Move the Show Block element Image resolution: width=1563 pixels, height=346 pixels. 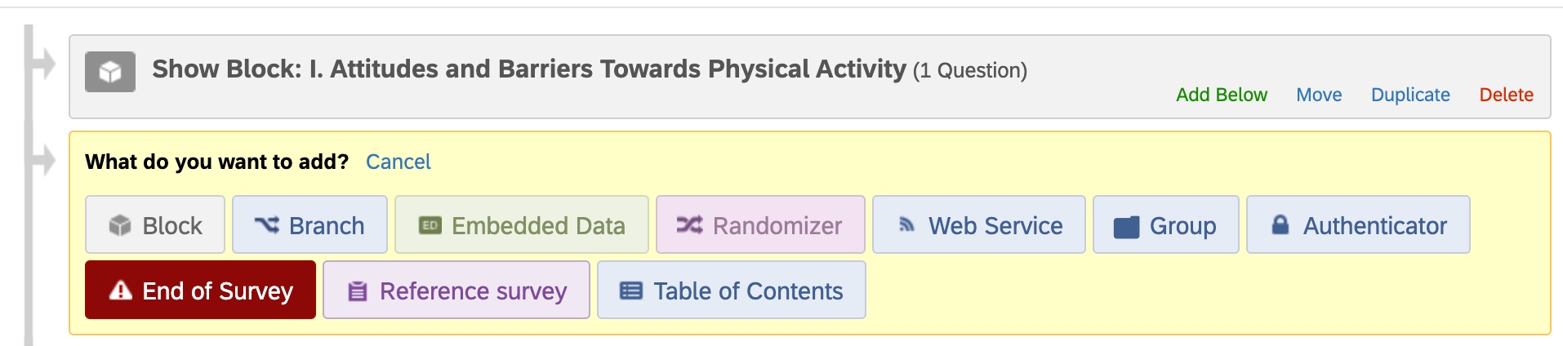click(x=1319, y=95)
